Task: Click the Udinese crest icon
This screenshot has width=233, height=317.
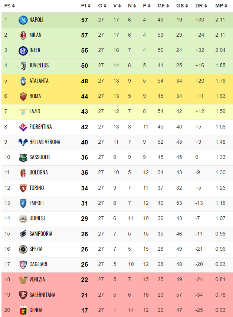Action: pyautogui.click(x=23, y=218)
